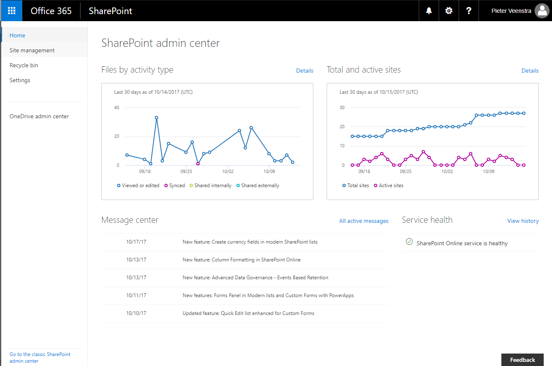552x366 pixels.
Task: Go to the classic SharePoint admin center
Action: point(40,358)
